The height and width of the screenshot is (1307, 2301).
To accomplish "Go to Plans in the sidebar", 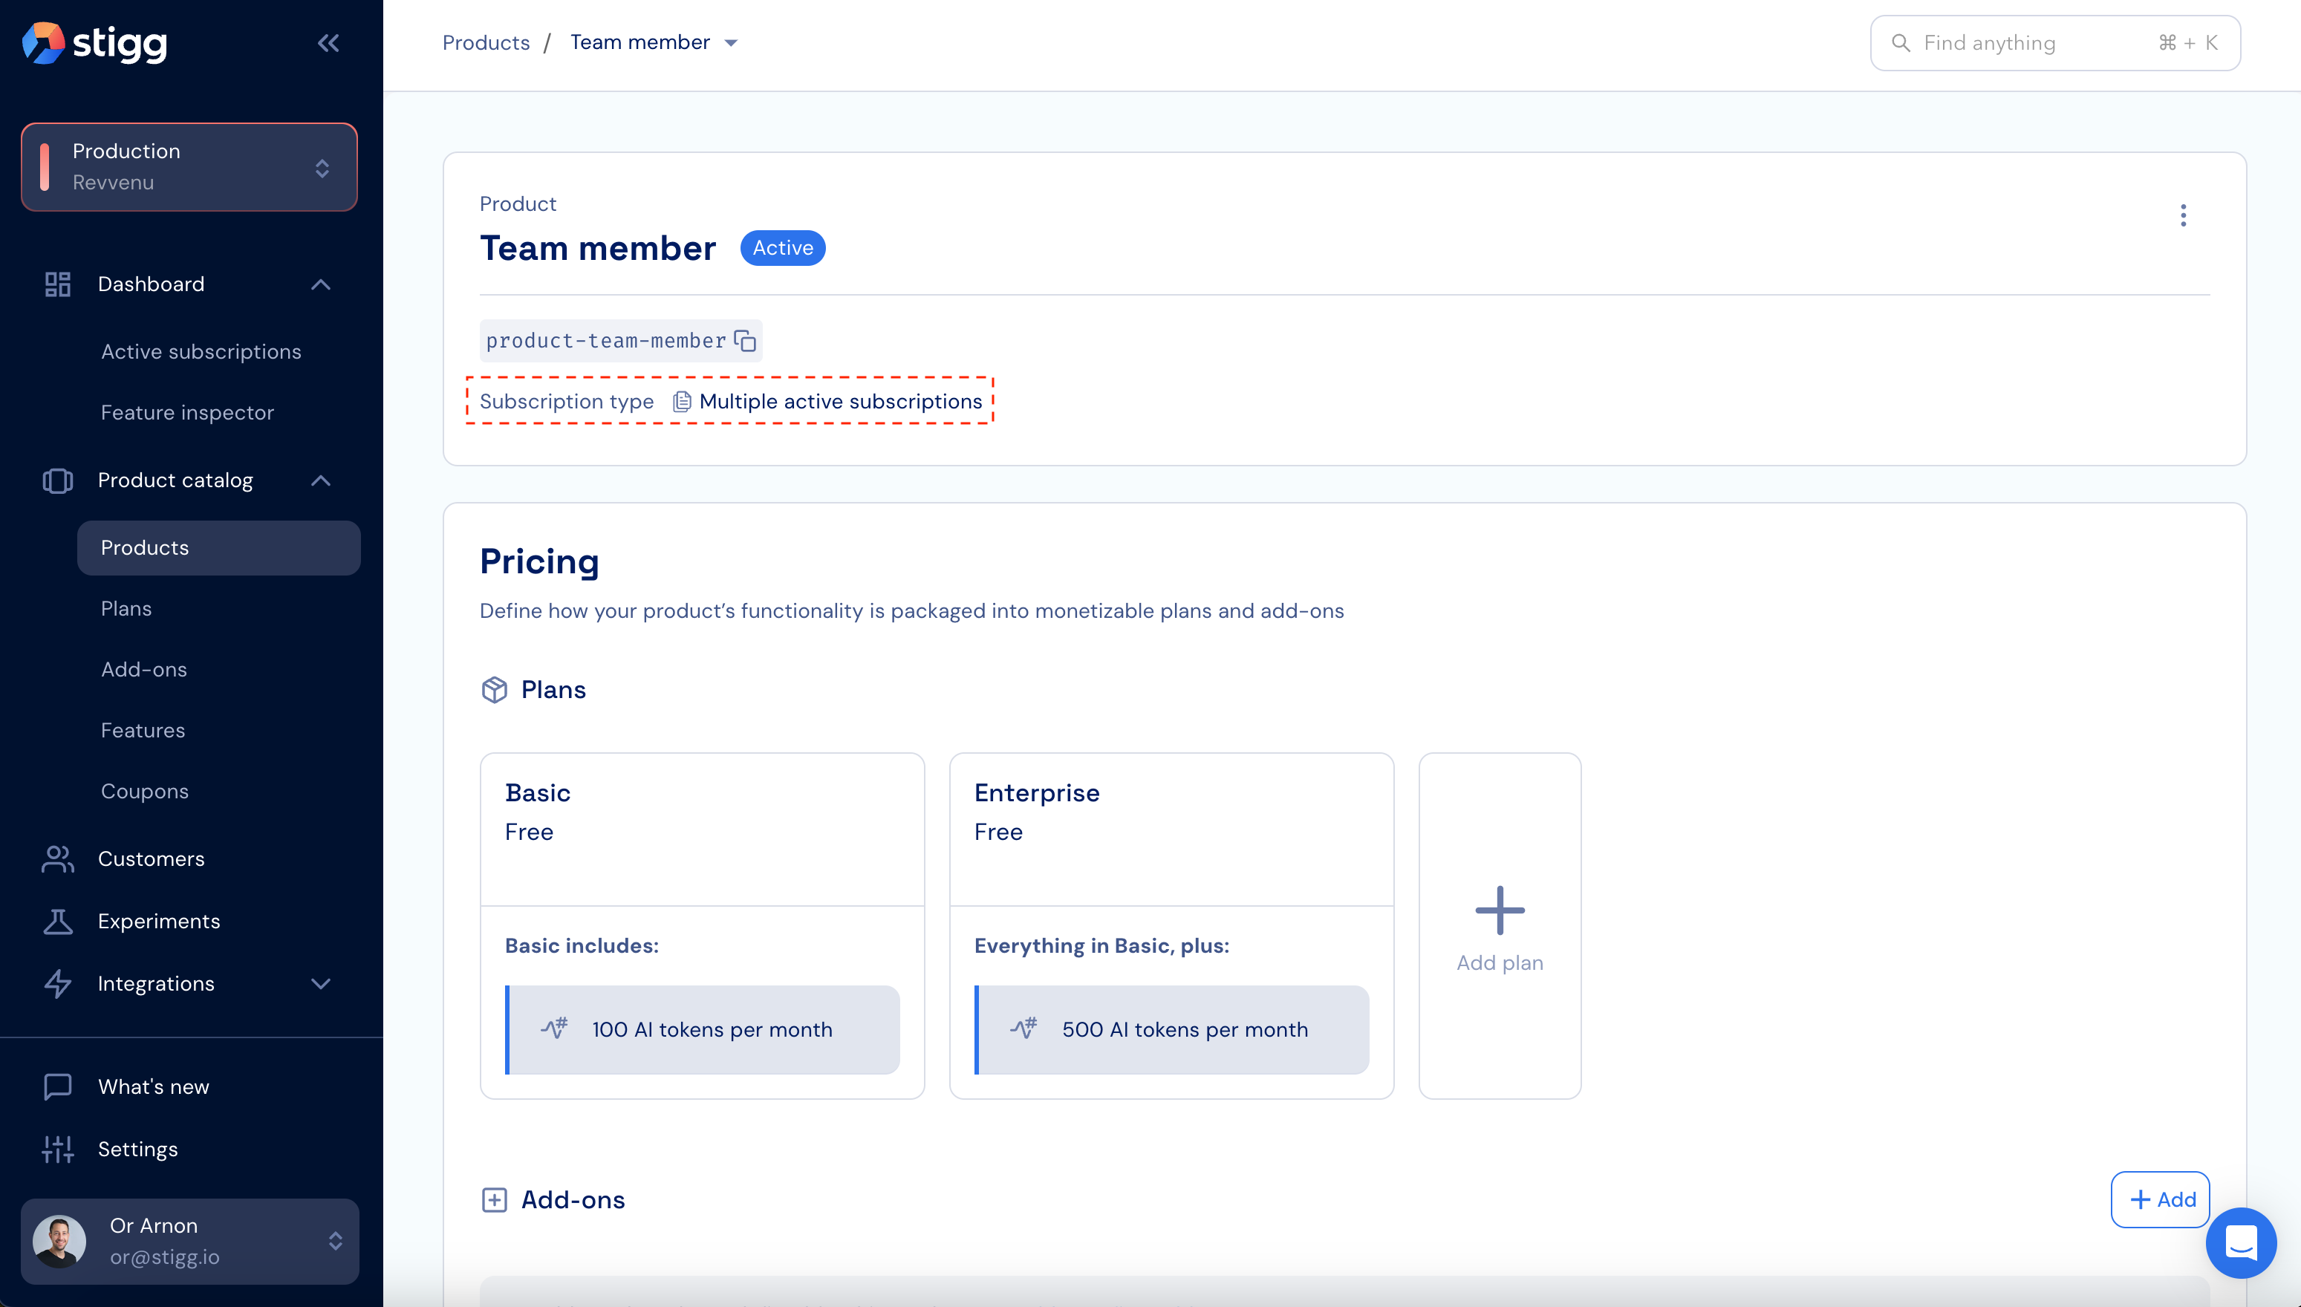I will [126, 609].
